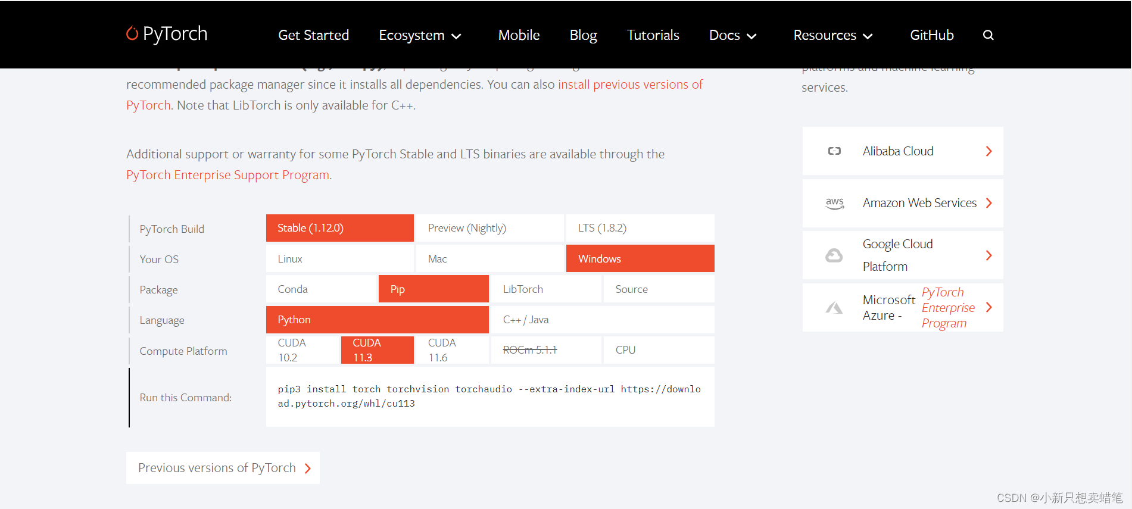Open Amazon Web Services card

pyautogui.click(x=903, y=203)
